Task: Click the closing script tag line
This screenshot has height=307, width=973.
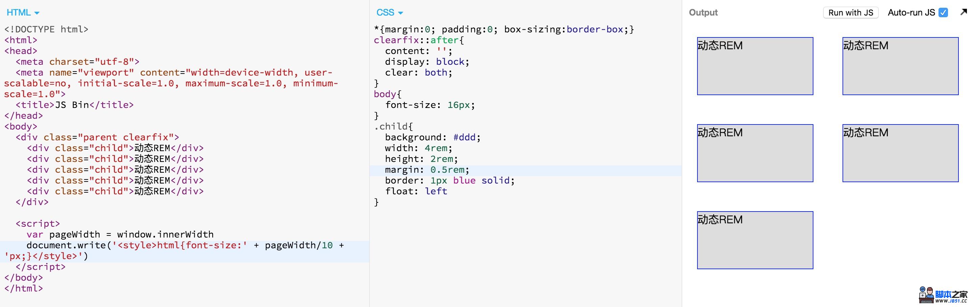Action: click(41, 267)
